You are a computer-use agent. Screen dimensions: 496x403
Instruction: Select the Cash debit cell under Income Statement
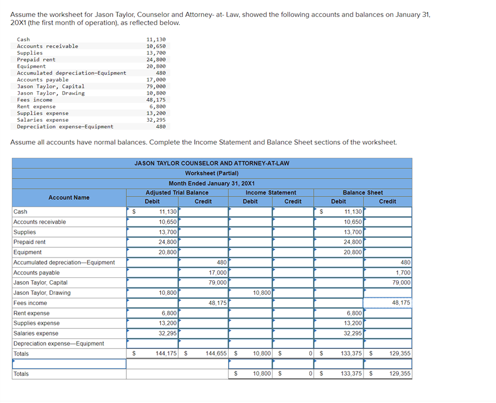tap(249, 212)
